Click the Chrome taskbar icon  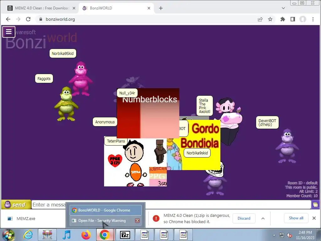(105, 235)
